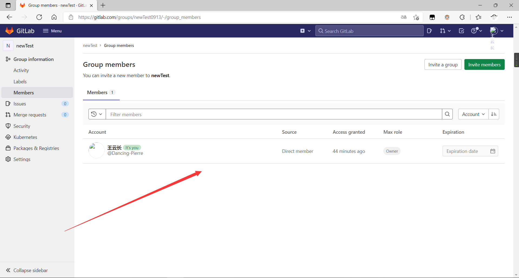Click the address bar URL
Viewport: 519px width, 278px height.
pyautogui.click(x=139, y=17)
